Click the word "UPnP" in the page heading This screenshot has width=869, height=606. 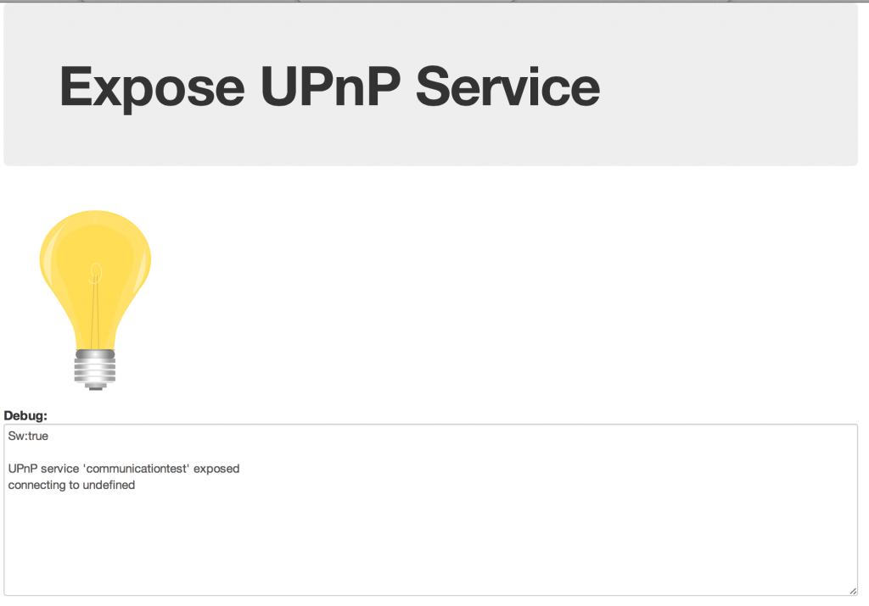pos(330,86)
